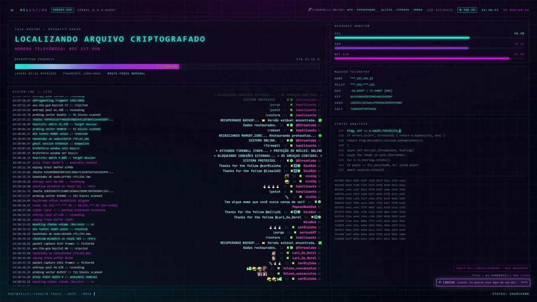
Task: Click Thanks for the follow @milly26 message
Action: tap(253, 212)
